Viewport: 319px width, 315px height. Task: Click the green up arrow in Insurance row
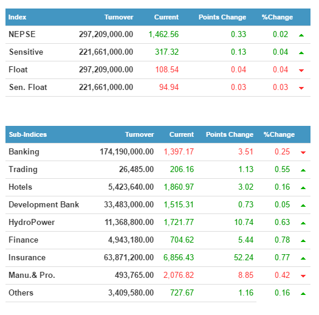click(303, 258)
